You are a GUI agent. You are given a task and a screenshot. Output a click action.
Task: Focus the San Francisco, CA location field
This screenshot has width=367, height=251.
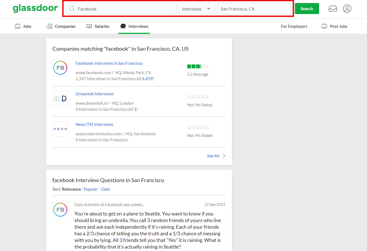click(x=254, y=9)
